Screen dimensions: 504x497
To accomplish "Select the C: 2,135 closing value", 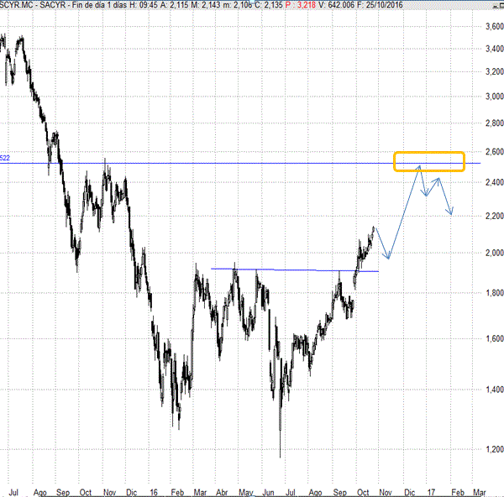I will pyautogui.click(x=269, y=5).
